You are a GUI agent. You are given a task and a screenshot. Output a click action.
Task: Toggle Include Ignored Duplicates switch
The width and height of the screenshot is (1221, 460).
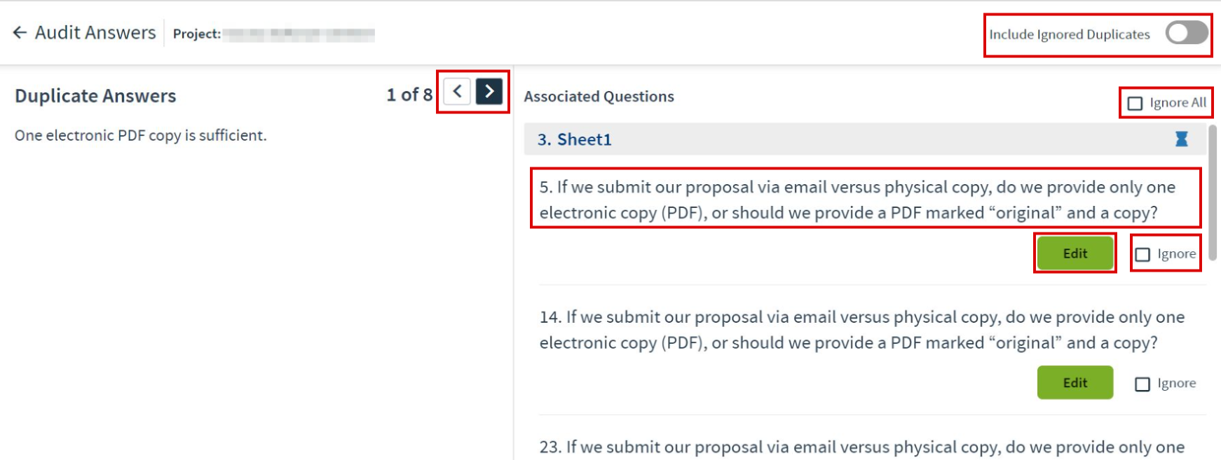tap(1187, 33)
